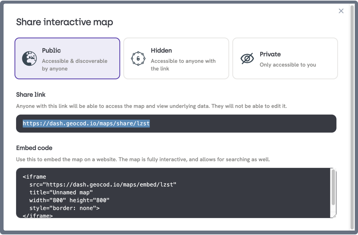Click the globe icon in Public option

(30, 58)
